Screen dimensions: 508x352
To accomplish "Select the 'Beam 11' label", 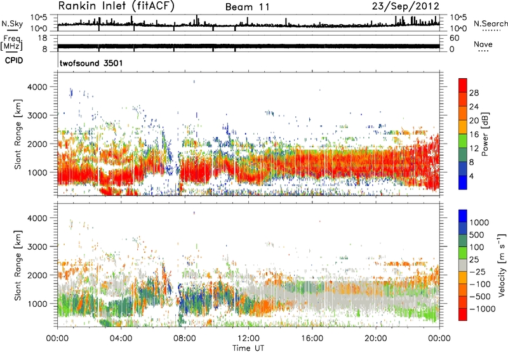I will point(248,7).
